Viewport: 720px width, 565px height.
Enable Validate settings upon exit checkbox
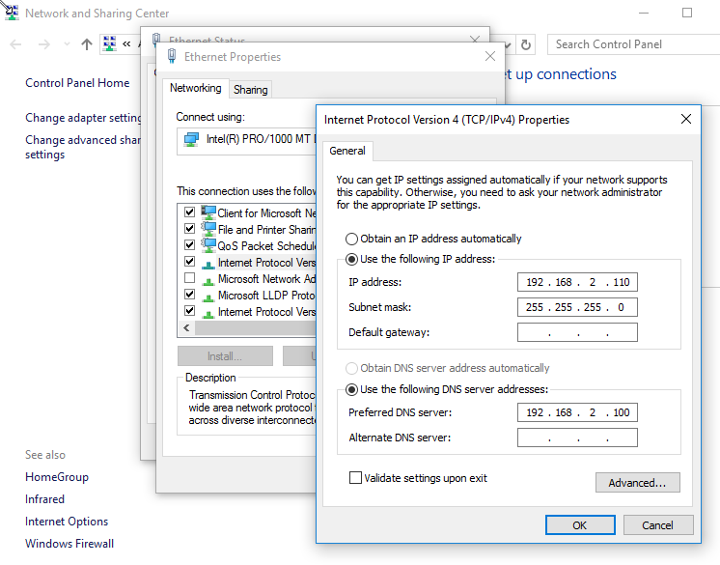coord(355,478)
